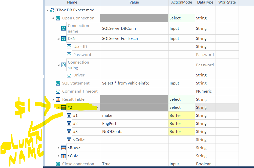The width and height of the screenshot is (254, 168).
Task: Click the SQL statement value field
Action: point(134,83)
